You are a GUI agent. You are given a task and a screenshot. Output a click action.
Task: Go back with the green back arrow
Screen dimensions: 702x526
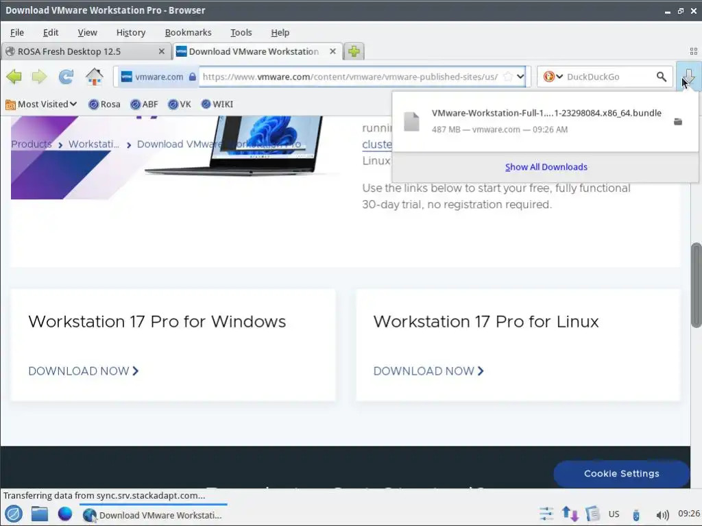click(x=14, y=77)
